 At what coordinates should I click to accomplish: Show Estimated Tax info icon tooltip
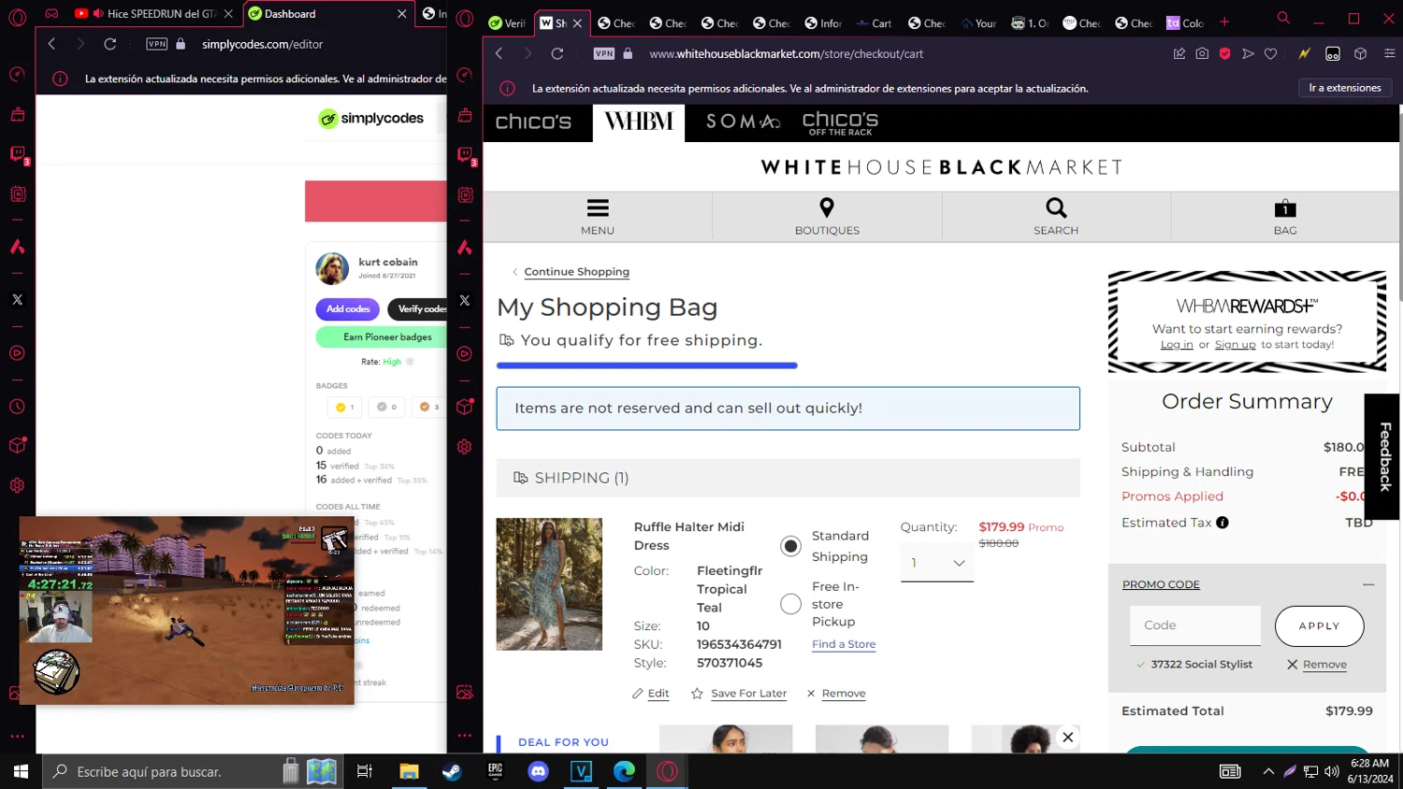click(1222, 523)
